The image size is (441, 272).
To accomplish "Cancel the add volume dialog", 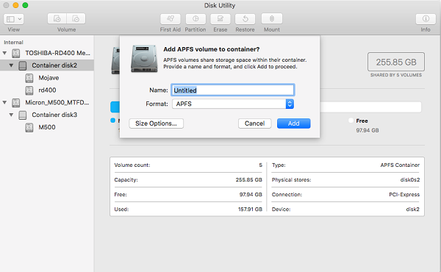I will tap(254, 124).
